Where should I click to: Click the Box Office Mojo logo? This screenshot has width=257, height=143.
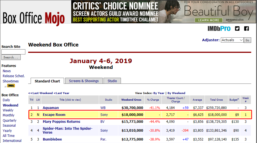pos(34,18)
